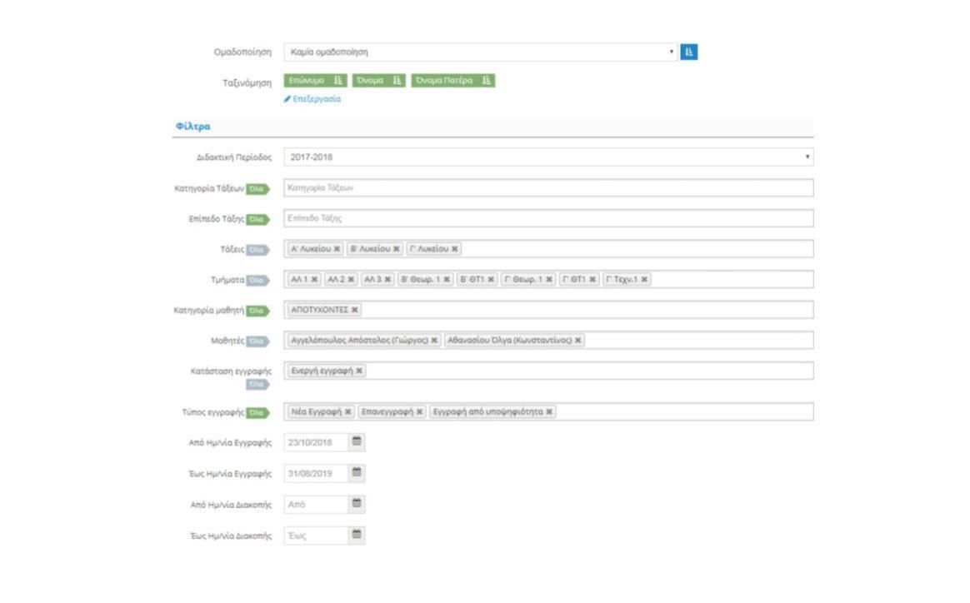
Task: Remove the Α' Λυκείου tag
Action: (337, 249)
